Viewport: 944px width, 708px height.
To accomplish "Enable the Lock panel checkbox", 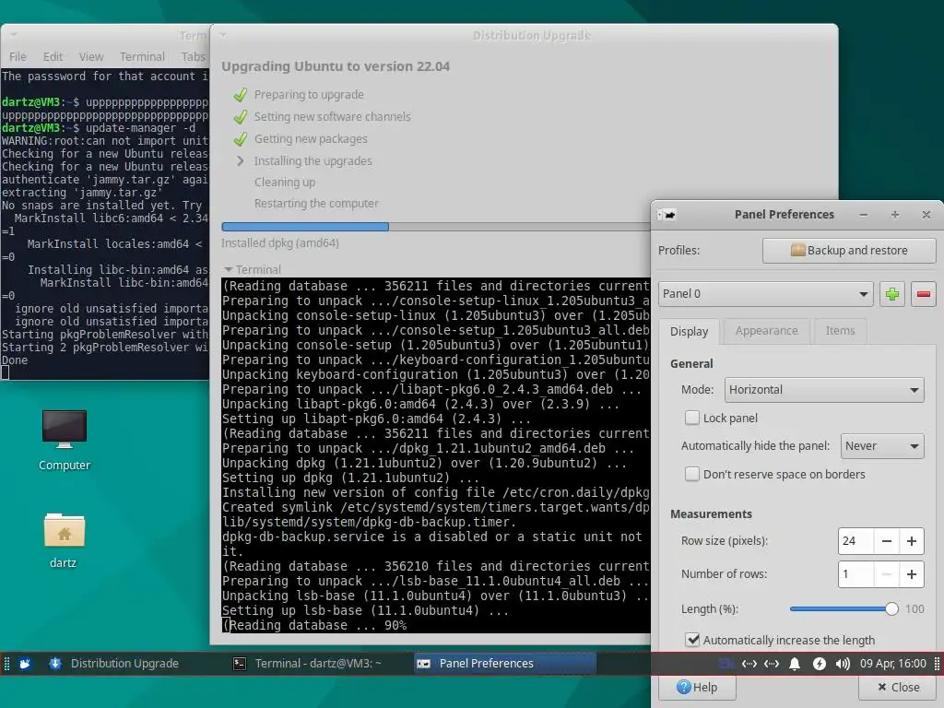I will click(692, 418).
